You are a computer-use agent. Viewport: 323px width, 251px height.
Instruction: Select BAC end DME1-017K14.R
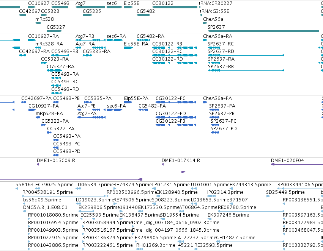(162, 164)
